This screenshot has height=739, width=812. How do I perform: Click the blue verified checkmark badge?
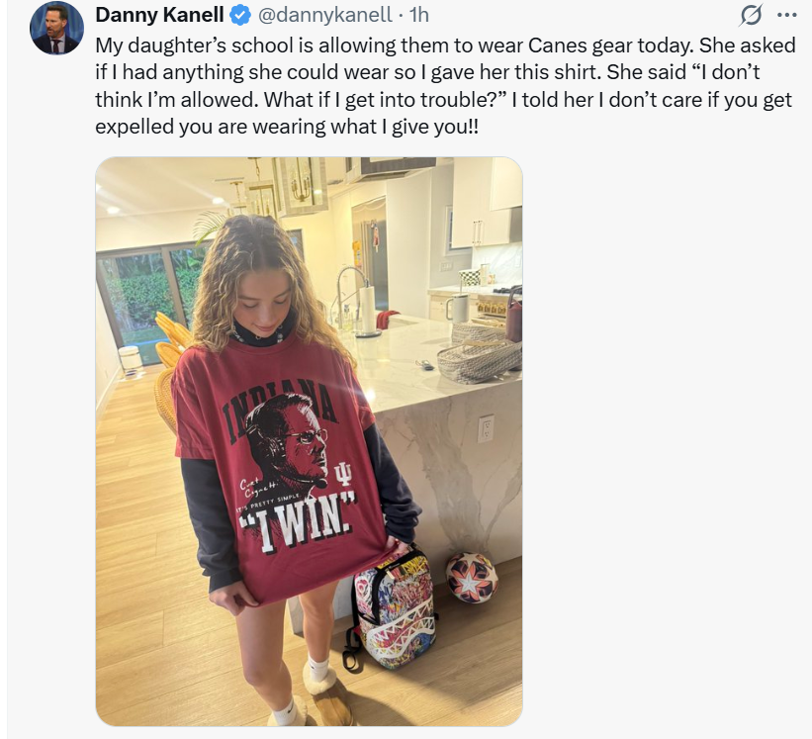(x=239, y=15)
